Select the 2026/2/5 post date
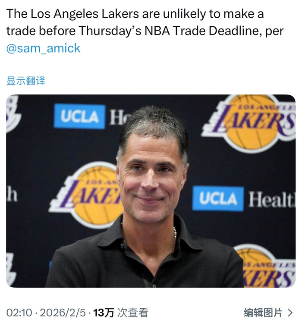The width and height of the screenshot is (302, 326). click(63, 313)
